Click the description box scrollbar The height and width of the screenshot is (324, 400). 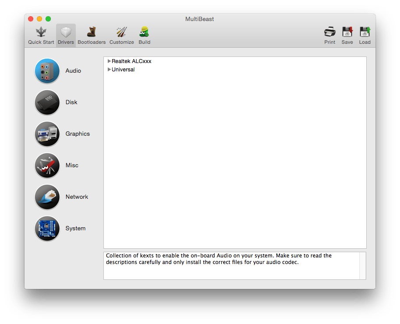tap(362, 266)
